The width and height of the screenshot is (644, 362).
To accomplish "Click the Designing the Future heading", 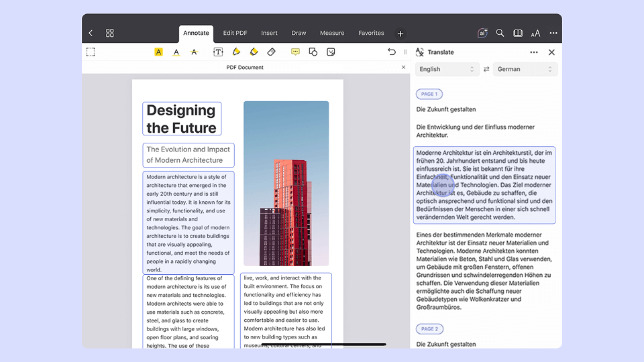I will tap(181, 119).
